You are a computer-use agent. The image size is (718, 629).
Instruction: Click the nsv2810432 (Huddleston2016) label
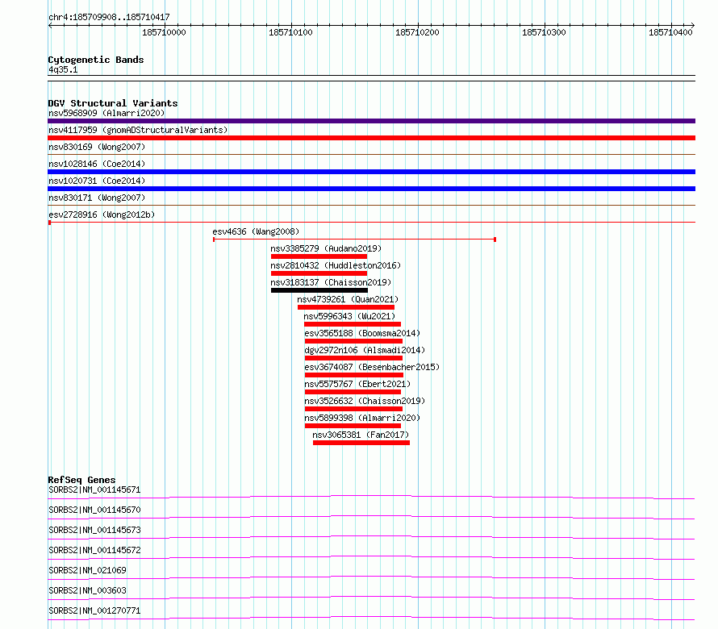(335, 265)
